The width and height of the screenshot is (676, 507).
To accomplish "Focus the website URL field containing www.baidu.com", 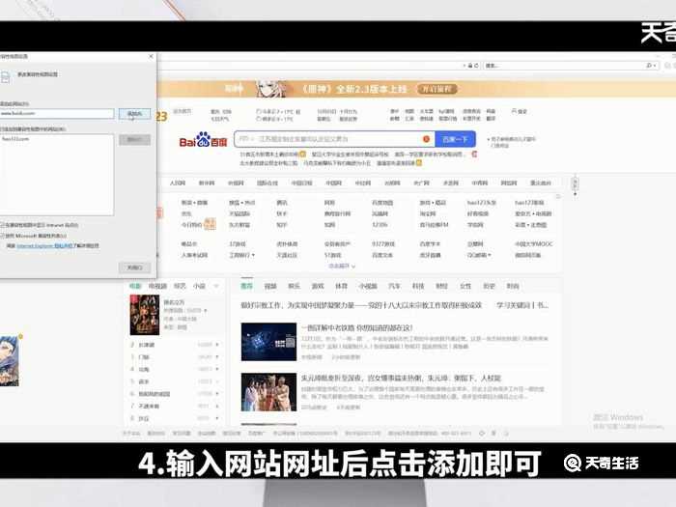I will 56,113.
